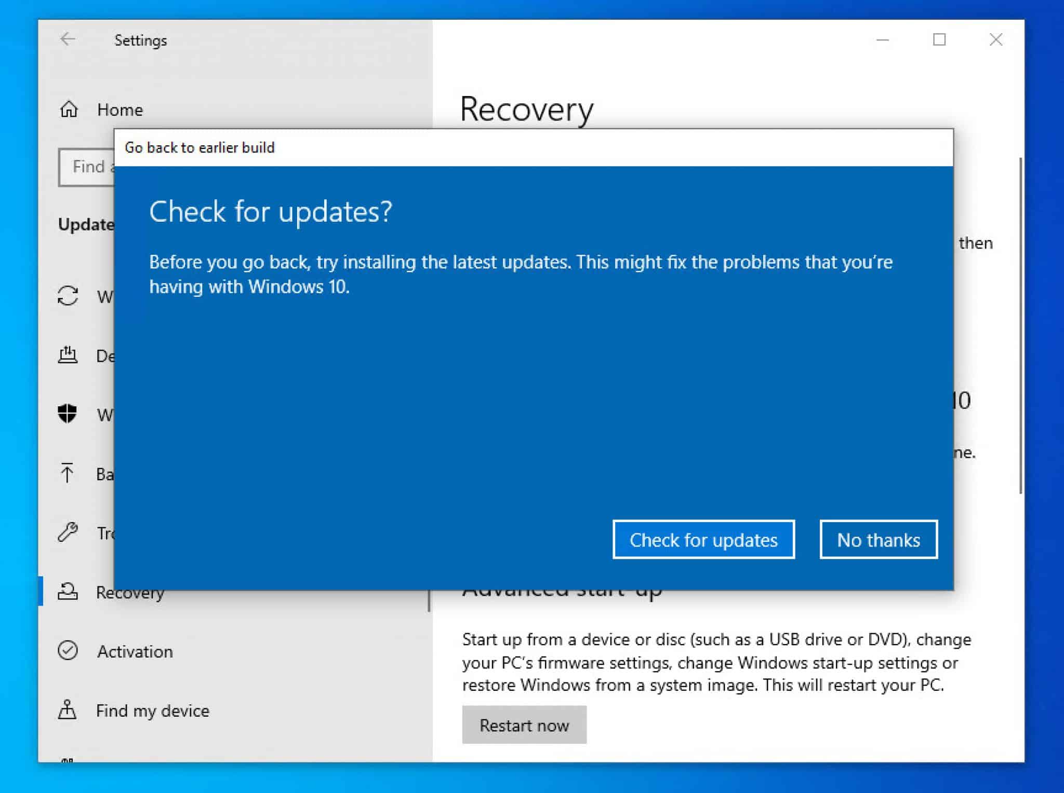Screen dimensions: 1064x793
Task: Open Windows Security via shield icon
Action: tap(68, 414)
